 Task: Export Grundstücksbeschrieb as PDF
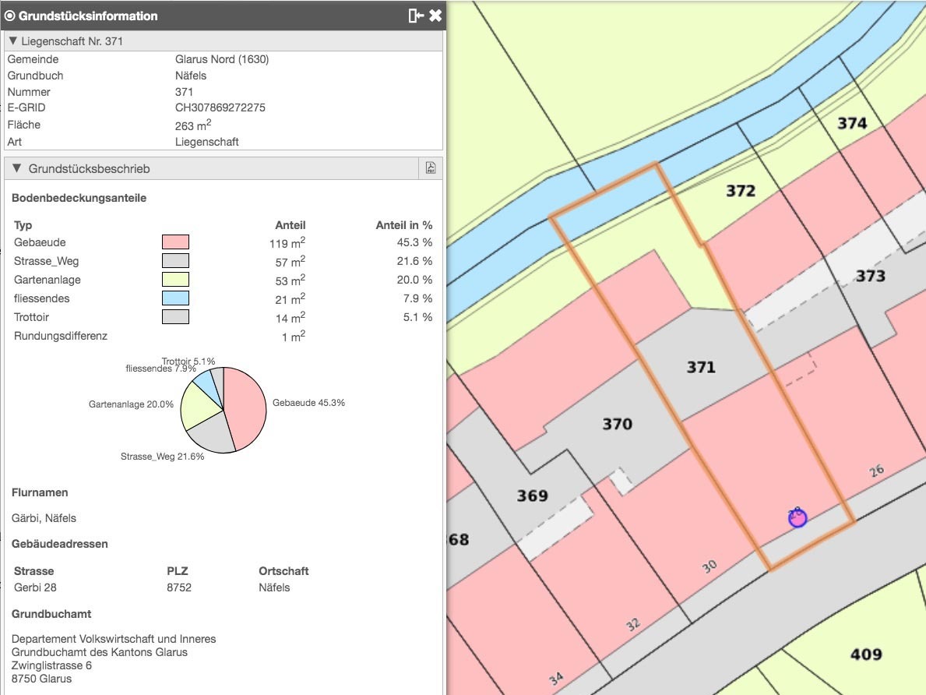click(x=431, y=168)
